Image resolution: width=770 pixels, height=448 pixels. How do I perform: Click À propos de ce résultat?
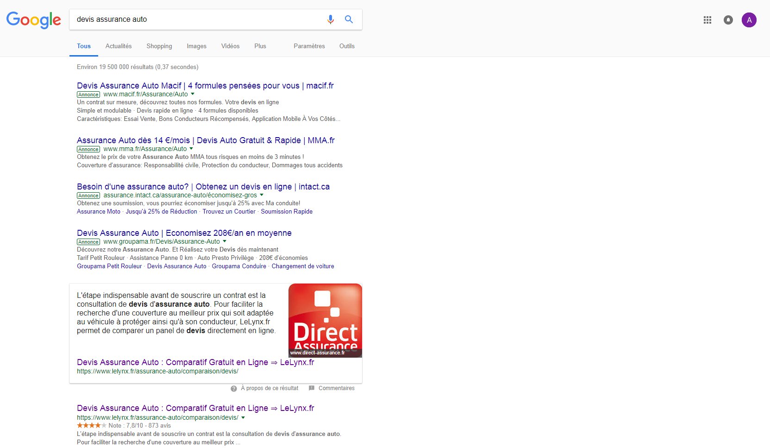pyautogui.click(x=269, y=388)
